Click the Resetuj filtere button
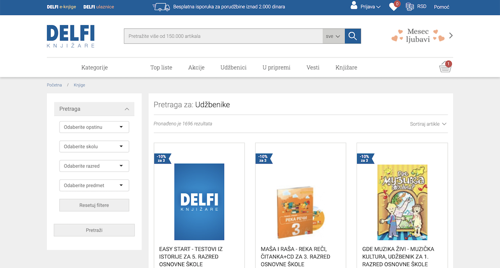500x268 pixels. tap(94, 205)
